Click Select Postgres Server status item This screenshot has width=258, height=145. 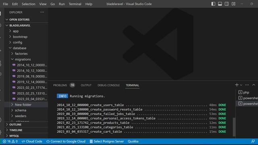tap(106, 141)
